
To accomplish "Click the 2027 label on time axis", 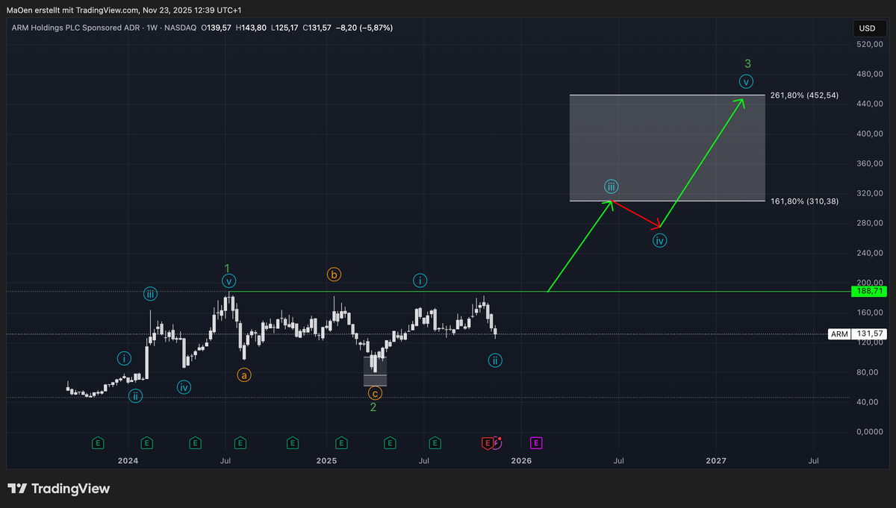I will pos(716,461).
